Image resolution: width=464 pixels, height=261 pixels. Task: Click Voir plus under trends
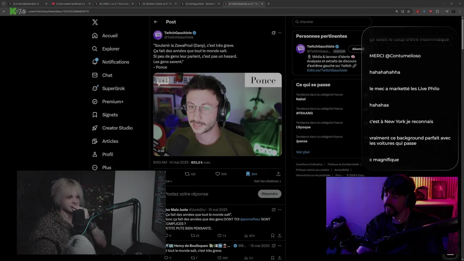click(303, 152)
